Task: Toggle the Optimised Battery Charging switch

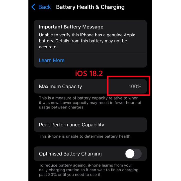Action: point(133,154)
